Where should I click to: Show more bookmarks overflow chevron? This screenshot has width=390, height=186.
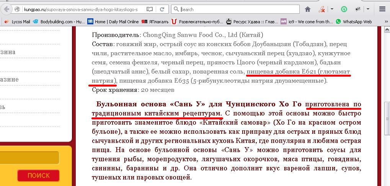[x=386, y=22]
